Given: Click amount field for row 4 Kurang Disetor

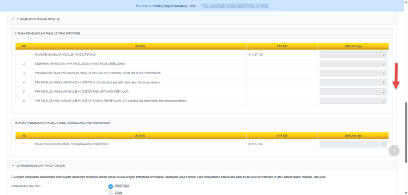Looking at the screenshot, I should tap(353, 82).
